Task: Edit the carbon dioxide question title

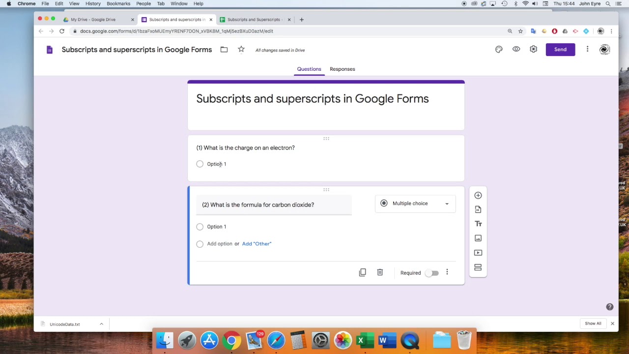Action: (274, 205)
